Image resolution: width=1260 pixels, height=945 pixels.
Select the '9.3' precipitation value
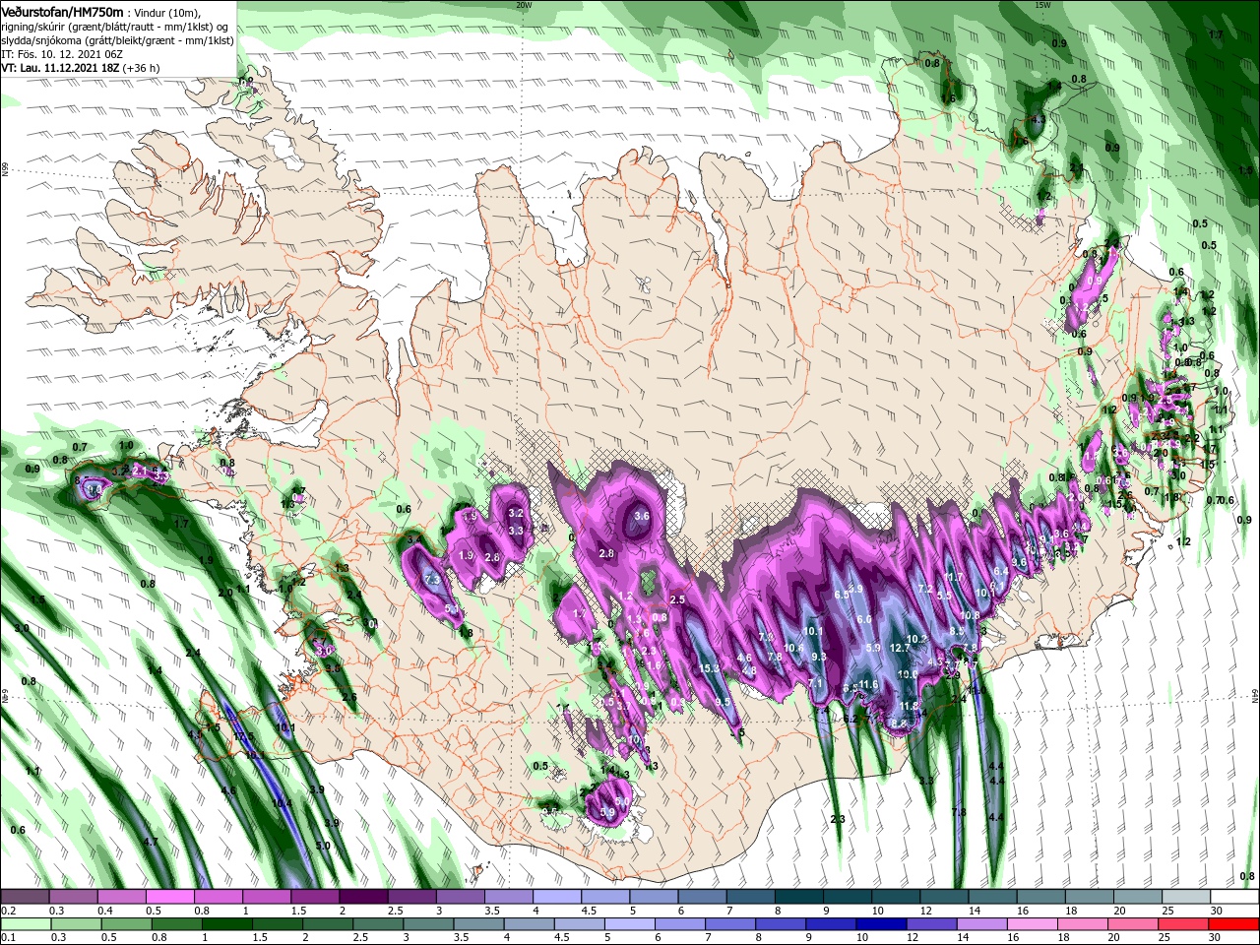tap(819, 657)
